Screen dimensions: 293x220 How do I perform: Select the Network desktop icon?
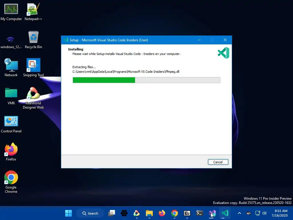pyautogui.click(x=11, y=67)
